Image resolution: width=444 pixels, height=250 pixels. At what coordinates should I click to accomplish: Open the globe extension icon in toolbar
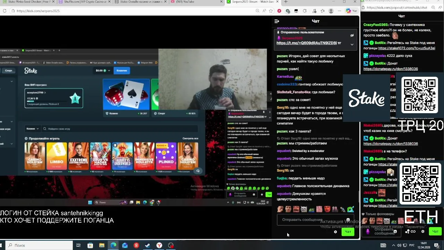point(288,11)
